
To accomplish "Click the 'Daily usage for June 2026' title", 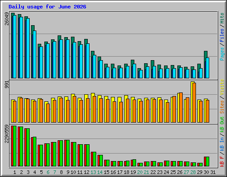I will [x=47, y=7].
